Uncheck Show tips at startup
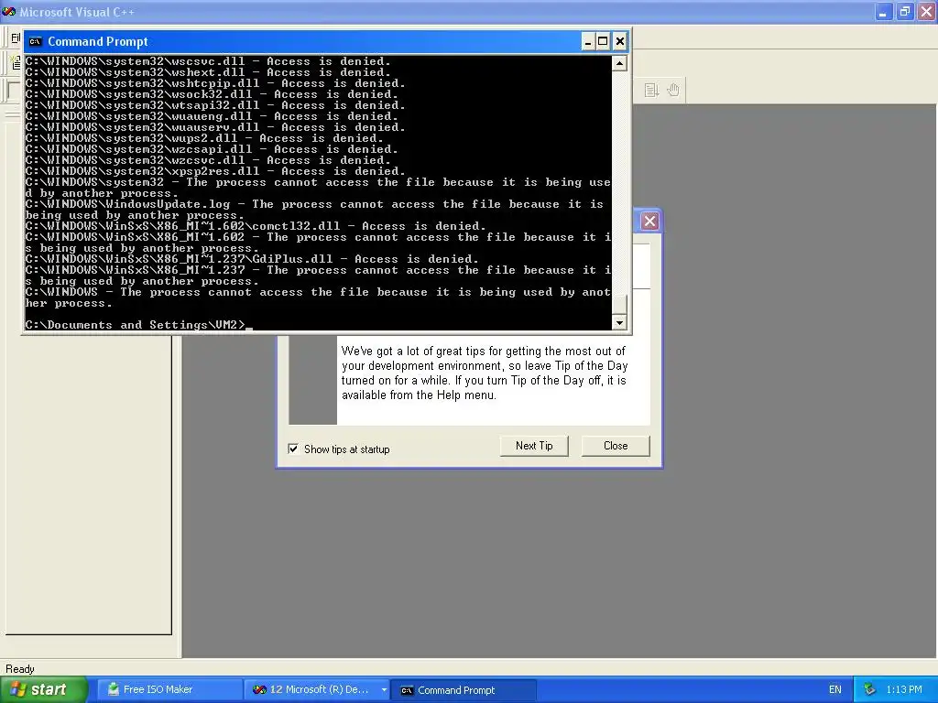The height and width of the screenshot is (703, 938). pyautogui.click(x=293, y=449)
